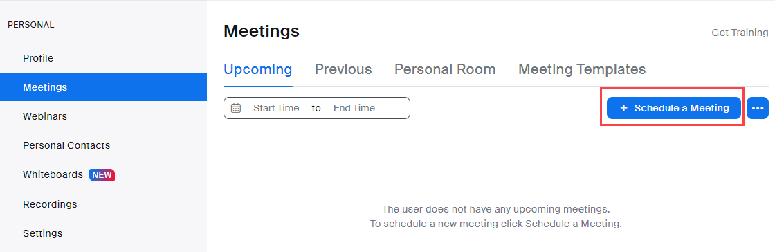Schedule a Meeting using the blue button
The width and height of the screenshot is (775, 252).
pos(674,108)
